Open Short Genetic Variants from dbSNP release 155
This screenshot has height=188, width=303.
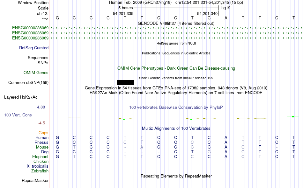176,78
